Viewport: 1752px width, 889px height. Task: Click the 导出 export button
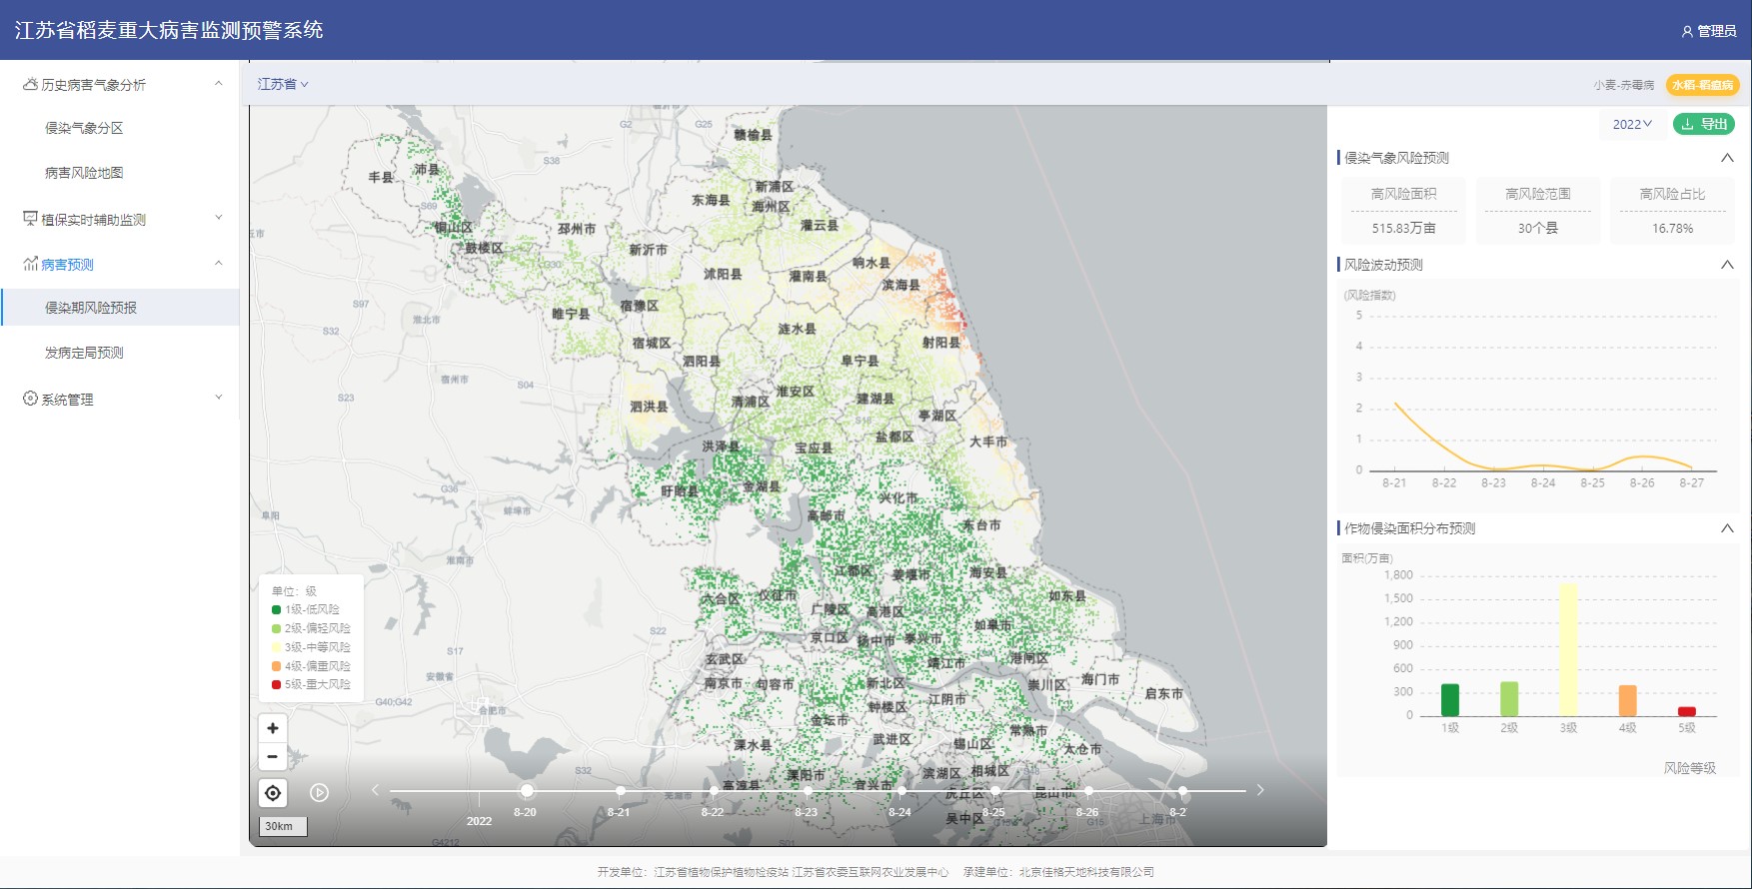pyautogui.click(x=1704, y=125)
